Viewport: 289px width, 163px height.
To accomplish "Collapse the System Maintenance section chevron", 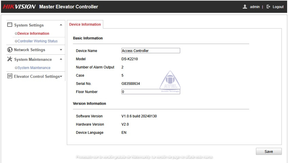I will pos(61,59).
